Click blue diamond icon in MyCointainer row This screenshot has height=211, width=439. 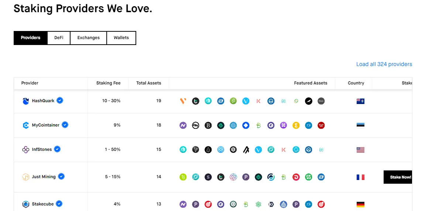pyautogui.click(x=246, y=125)
